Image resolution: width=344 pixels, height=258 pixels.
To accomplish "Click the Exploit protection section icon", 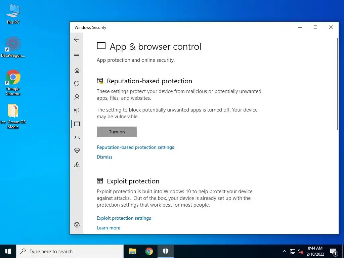I will click(x=100, y=181).
